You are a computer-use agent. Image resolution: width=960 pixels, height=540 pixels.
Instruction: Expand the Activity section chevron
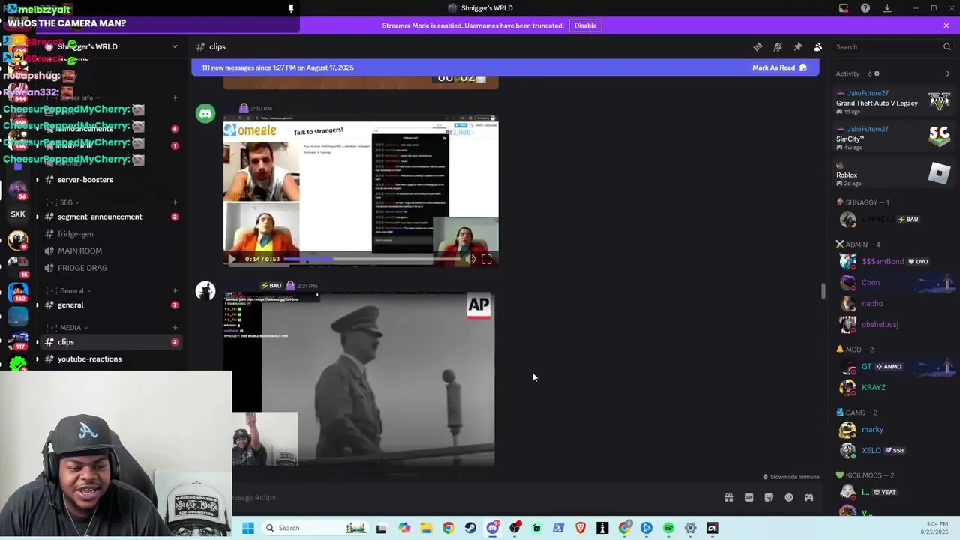948,73
